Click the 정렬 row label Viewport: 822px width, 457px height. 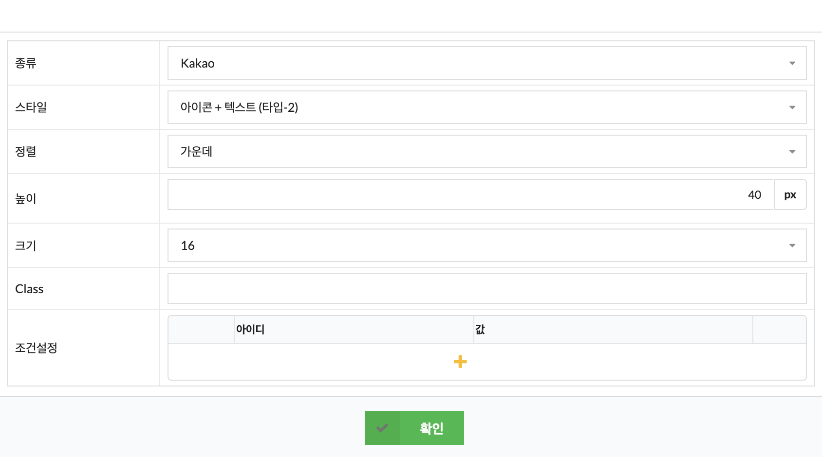click(x=26, y=152)
